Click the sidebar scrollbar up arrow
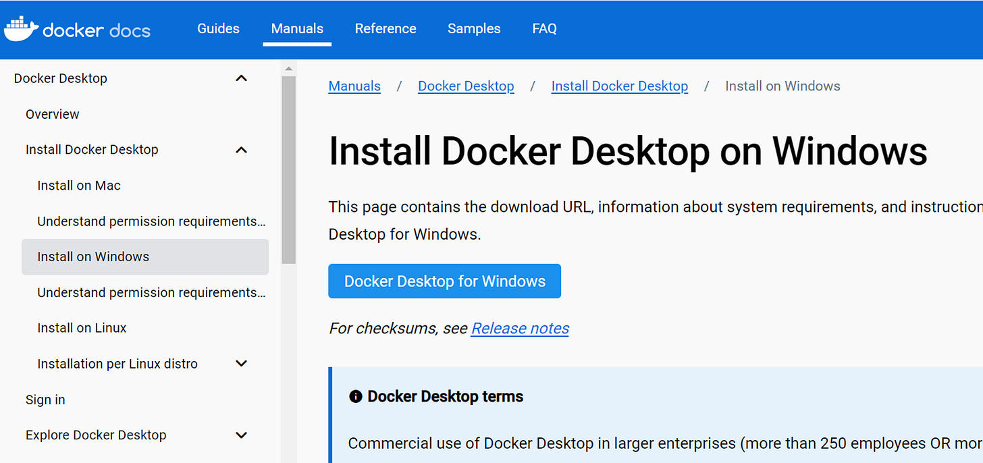983x463 pixels. 289,68
